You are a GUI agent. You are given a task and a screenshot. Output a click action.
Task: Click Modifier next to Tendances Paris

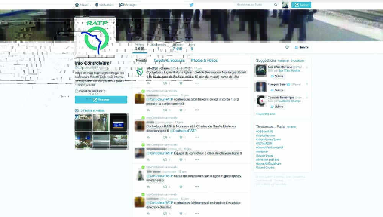click(291, 127)
